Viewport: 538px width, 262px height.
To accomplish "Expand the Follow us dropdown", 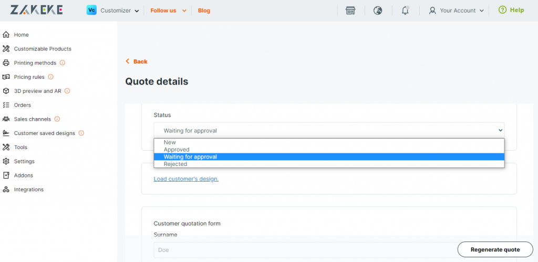I will 169,11.
